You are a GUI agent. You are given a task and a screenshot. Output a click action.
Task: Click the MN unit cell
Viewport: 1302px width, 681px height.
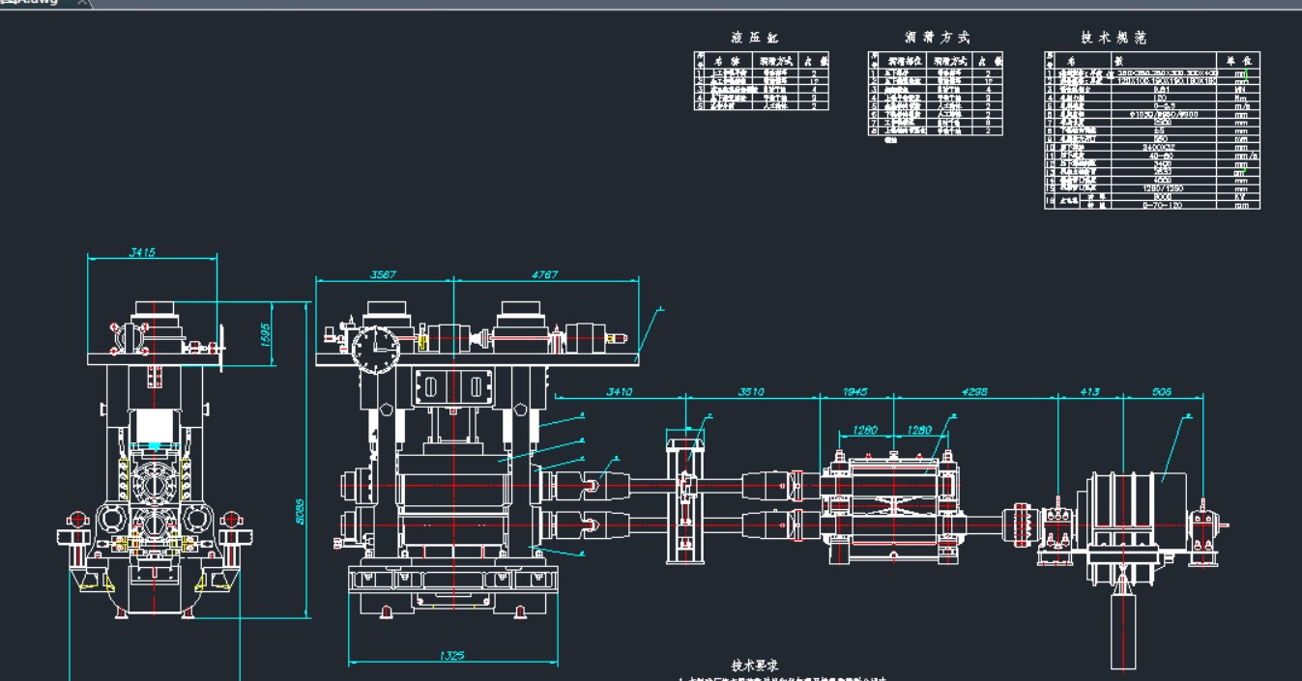[x=1238, y=90]
